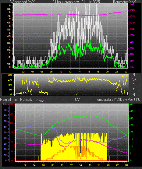Click the 7.5 windspeed scale value
The width and height of the screenshot is (142, 169).
point(9,16)
